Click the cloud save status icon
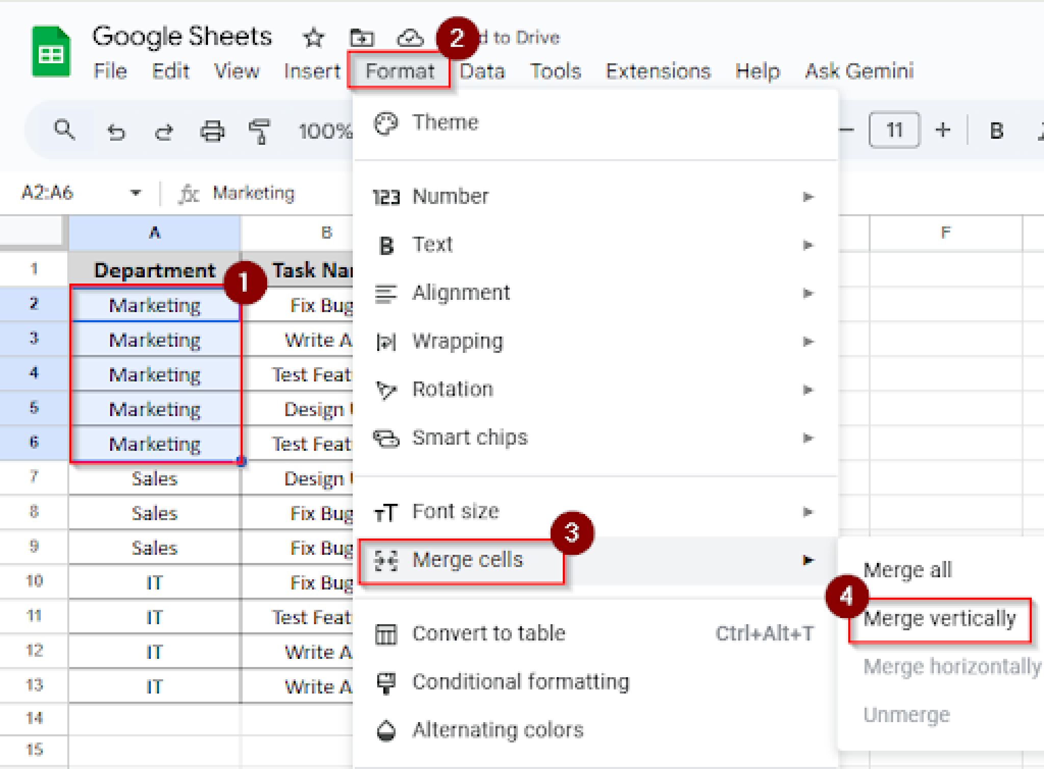 (x=411, y=37)
